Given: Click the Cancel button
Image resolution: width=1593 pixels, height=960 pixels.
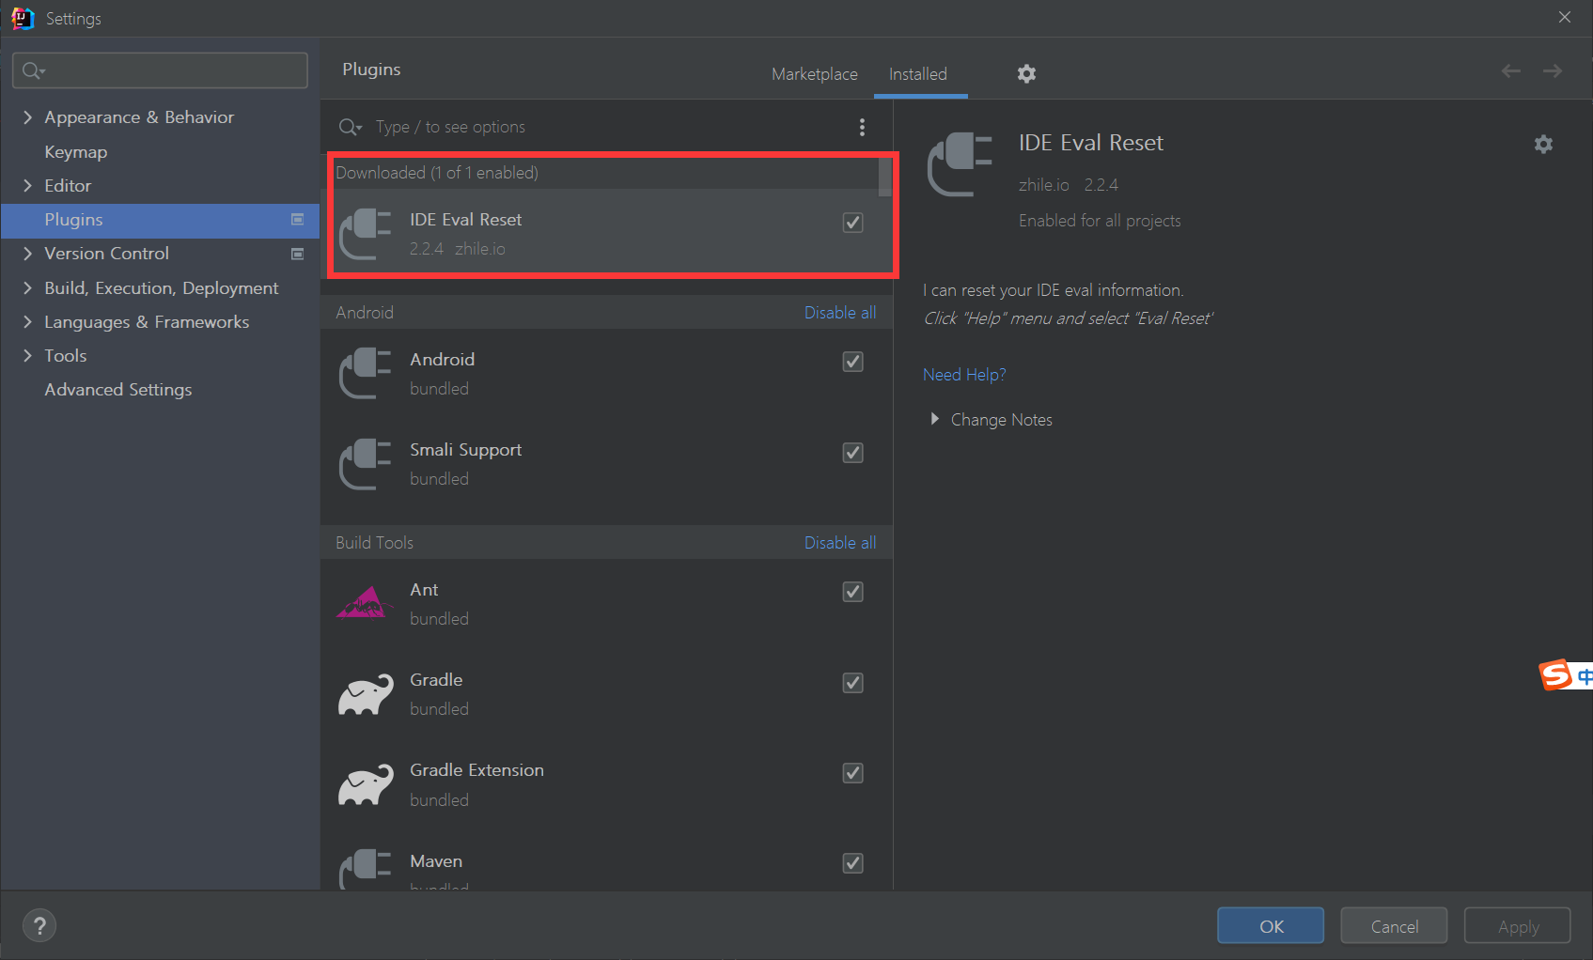Looking at the screenshot, I should [x=1394, y=925].
